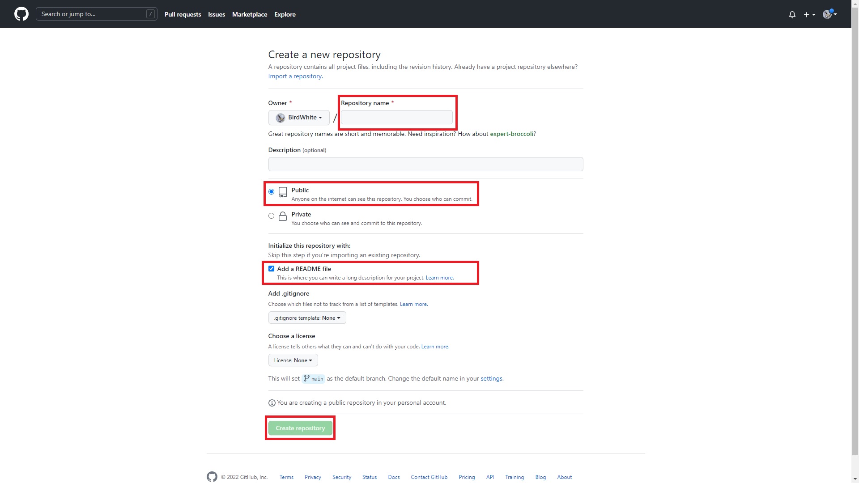This screenshot has width=859, height=483.
Task: Click the GitHub Octocat logo in header
Action: point(21,14)
